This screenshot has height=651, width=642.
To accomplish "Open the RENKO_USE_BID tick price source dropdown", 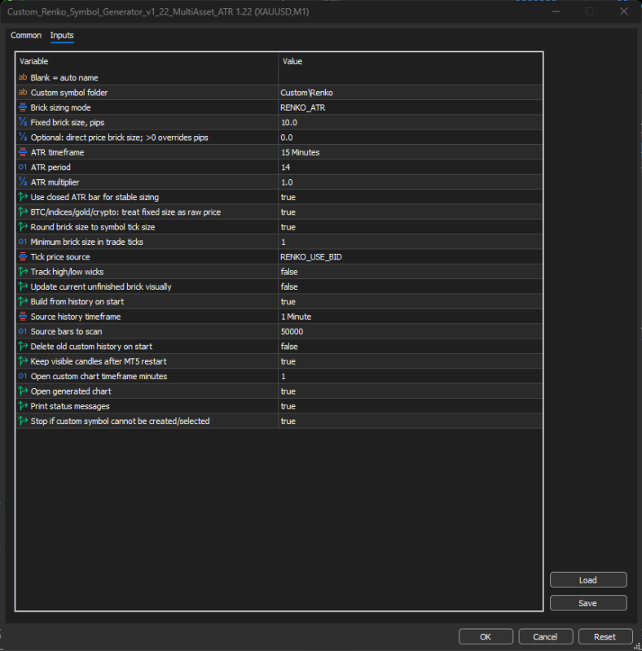I will [411, 256].
